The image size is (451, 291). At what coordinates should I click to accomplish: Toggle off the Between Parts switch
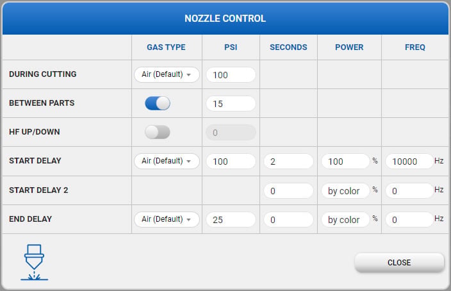(x=158, y=103)
